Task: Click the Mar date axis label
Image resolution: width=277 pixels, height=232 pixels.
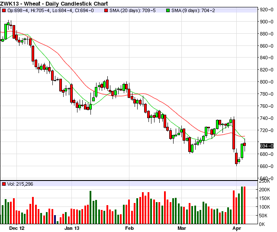Action: 182,228
